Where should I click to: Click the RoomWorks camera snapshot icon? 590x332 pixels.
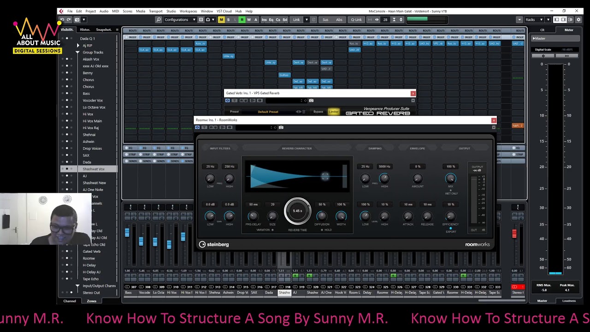click(x=281, y=127)
